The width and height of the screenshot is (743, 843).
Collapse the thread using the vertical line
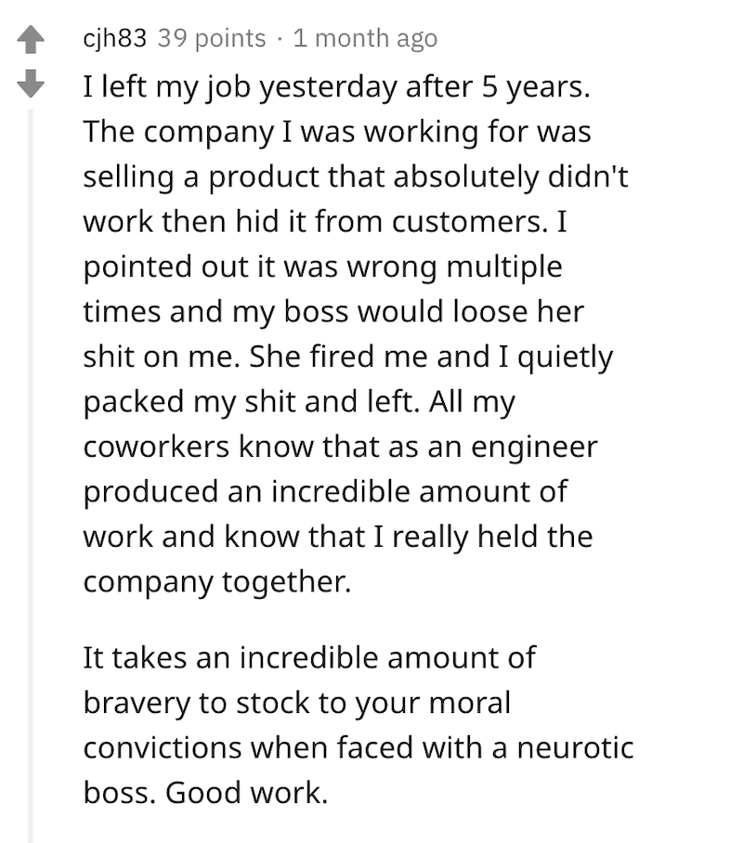(31, 475)
